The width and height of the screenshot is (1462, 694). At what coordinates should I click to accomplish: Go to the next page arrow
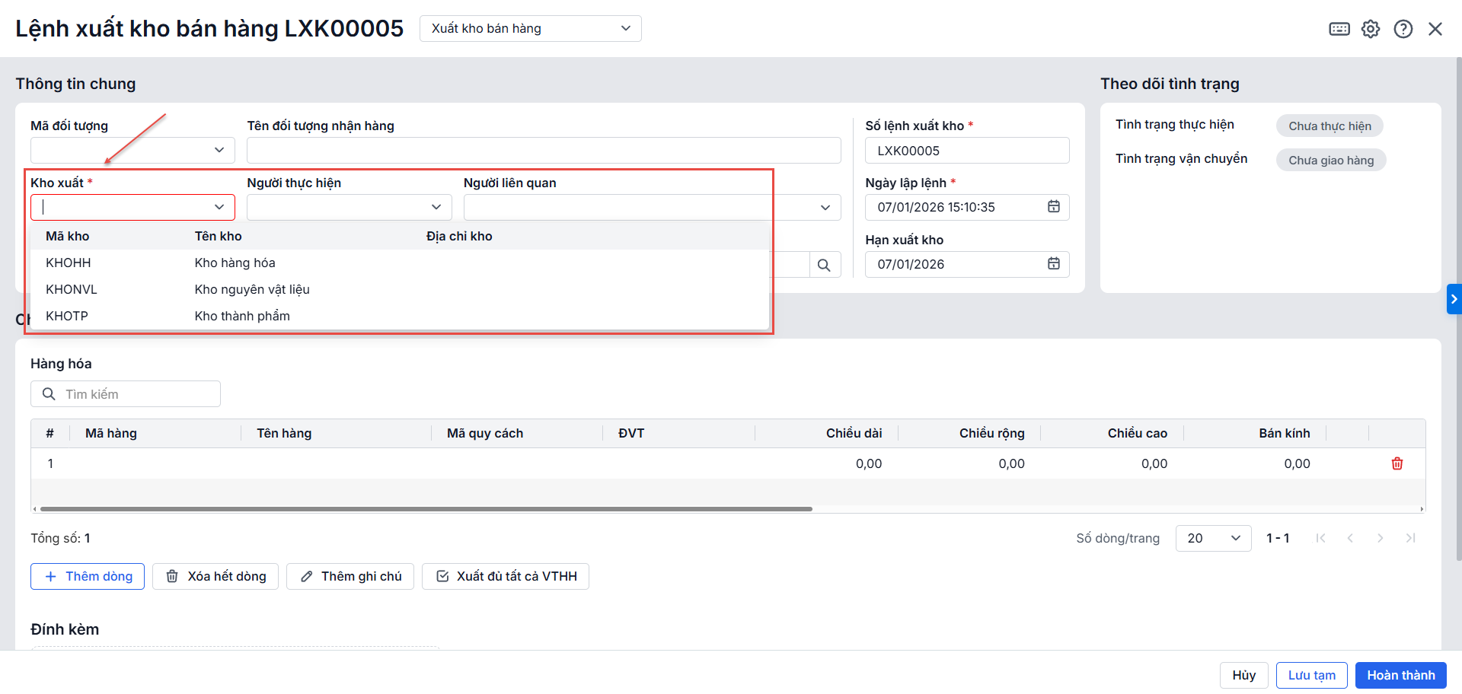click(1380, 538)
